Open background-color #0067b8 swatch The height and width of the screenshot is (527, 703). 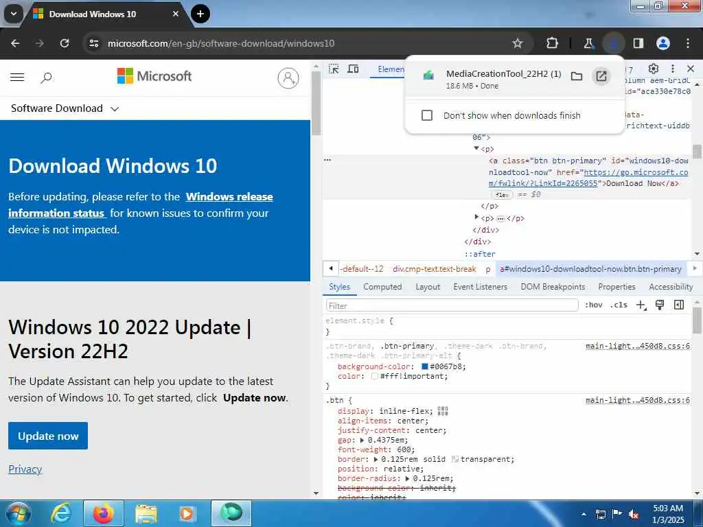pyautogui.click(x=424, y=366)
